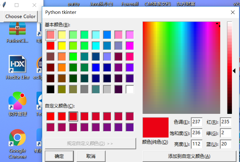Select the magenta basic color swatch

coord(130,46)
